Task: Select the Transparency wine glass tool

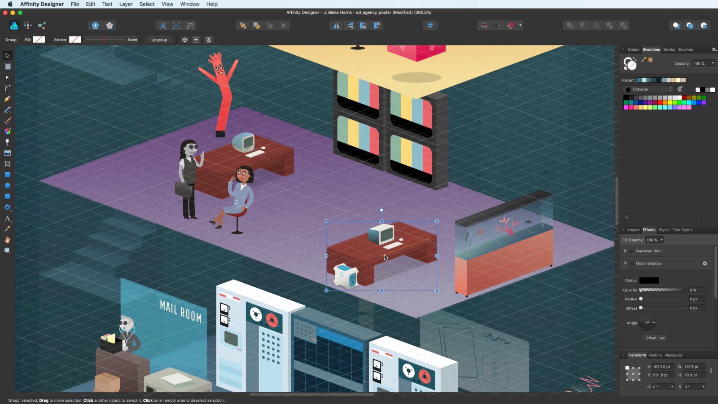Action: click(7, 142)
